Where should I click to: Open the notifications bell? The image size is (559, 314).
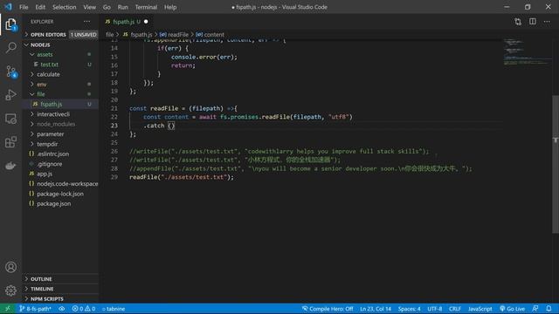549,309
